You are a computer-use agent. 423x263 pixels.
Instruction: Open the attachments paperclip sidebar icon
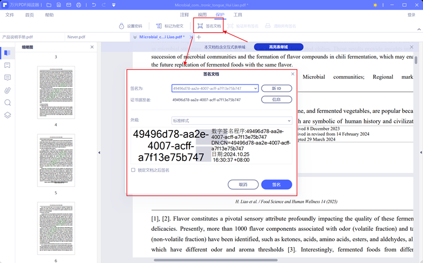[x=7, y=90]
